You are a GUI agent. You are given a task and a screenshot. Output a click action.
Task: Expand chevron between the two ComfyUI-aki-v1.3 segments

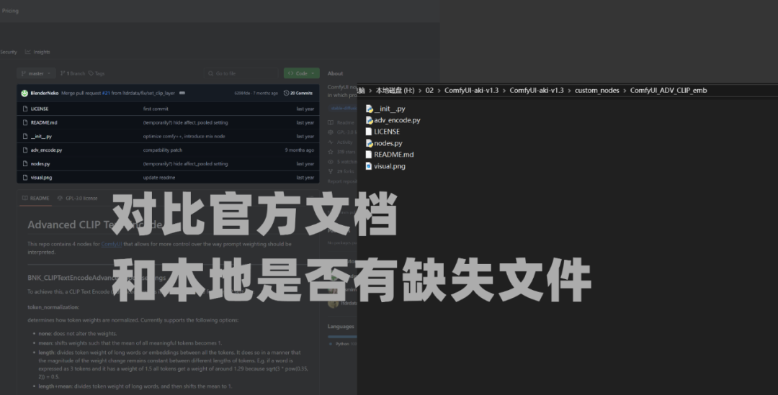click(x=504, y=90)
